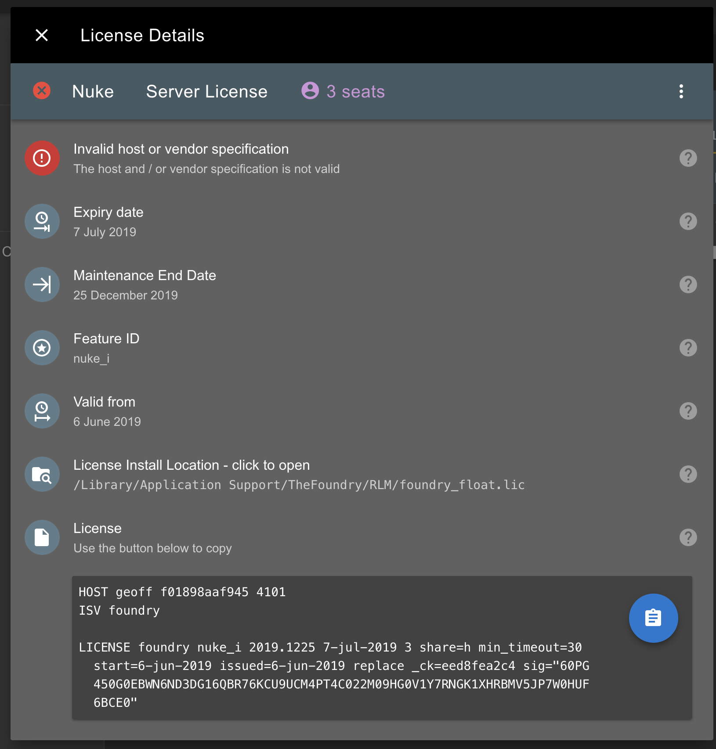Click the Nuke product name
The width and height of the screenshot is (716, 749).
[93, 91]
